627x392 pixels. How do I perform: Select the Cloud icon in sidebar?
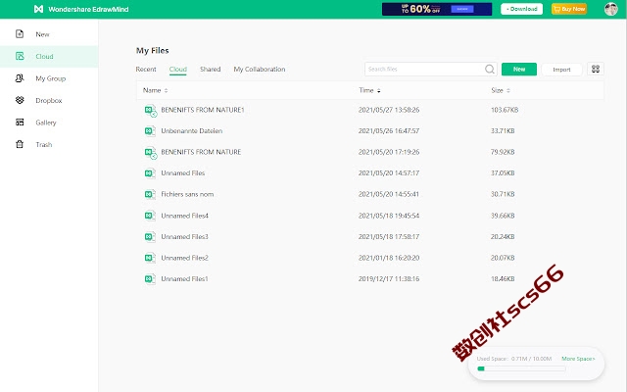point(20,56)
